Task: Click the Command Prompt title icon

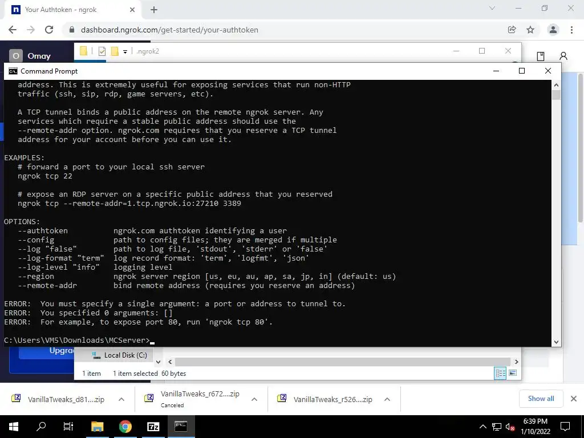Action: point(13,71)
